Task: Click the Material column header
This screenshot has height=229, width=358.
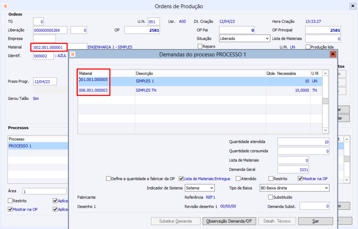Action: [107, 73]
